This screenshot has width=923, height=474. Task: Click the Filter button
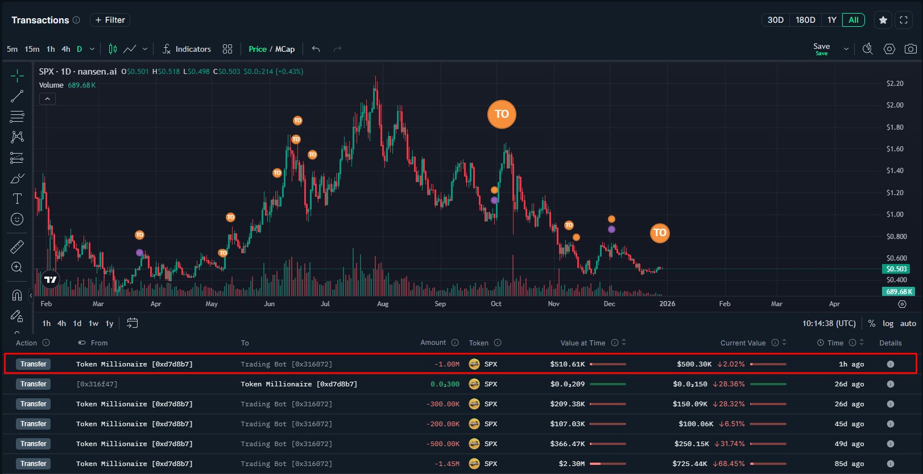tap(110, 20)
